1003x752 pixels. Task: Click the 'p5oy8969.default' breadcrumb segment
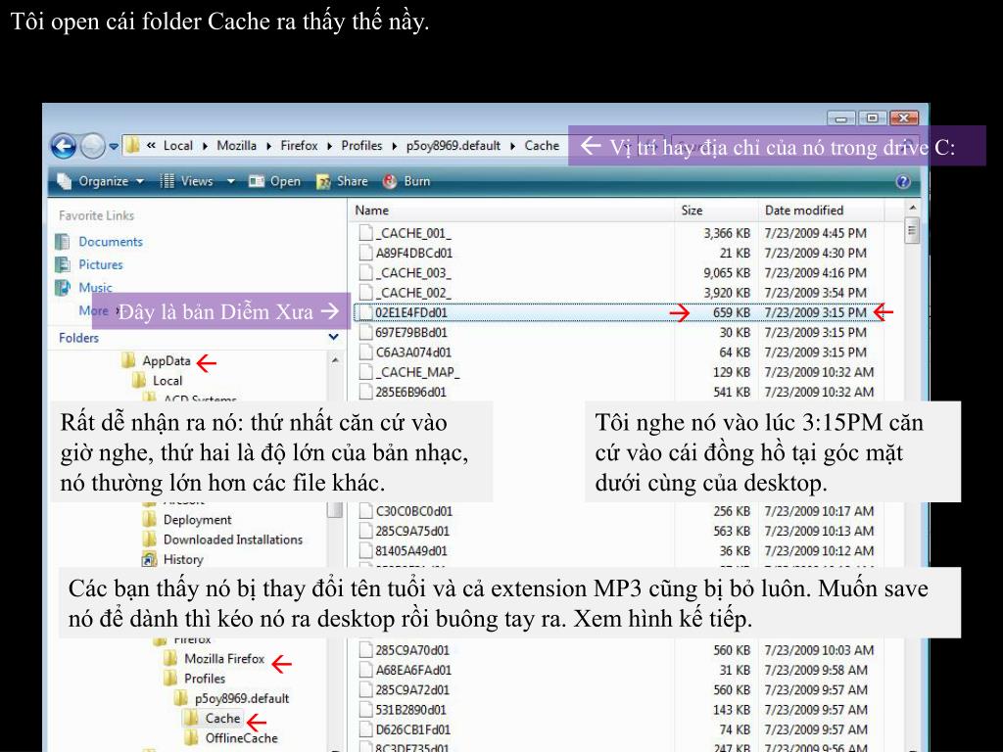click(x=453, y=146)
